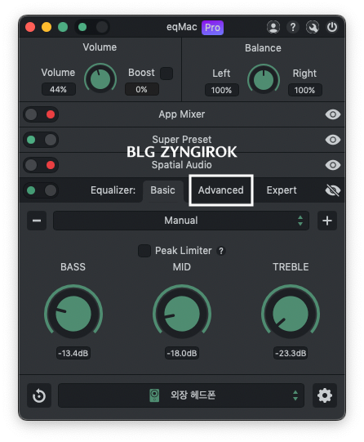
Task: Click the plus add preset button
Action: coord(327,221)
